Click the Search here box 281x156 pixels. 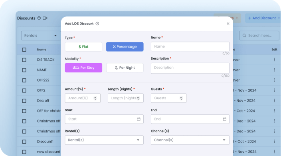tap(259, 36)
